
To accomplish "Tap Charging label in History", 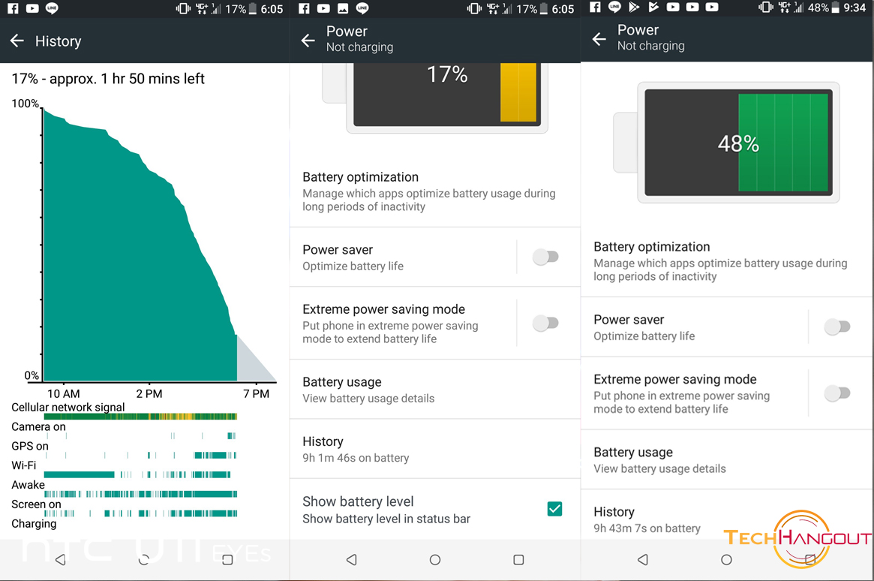I will (34, 523).
